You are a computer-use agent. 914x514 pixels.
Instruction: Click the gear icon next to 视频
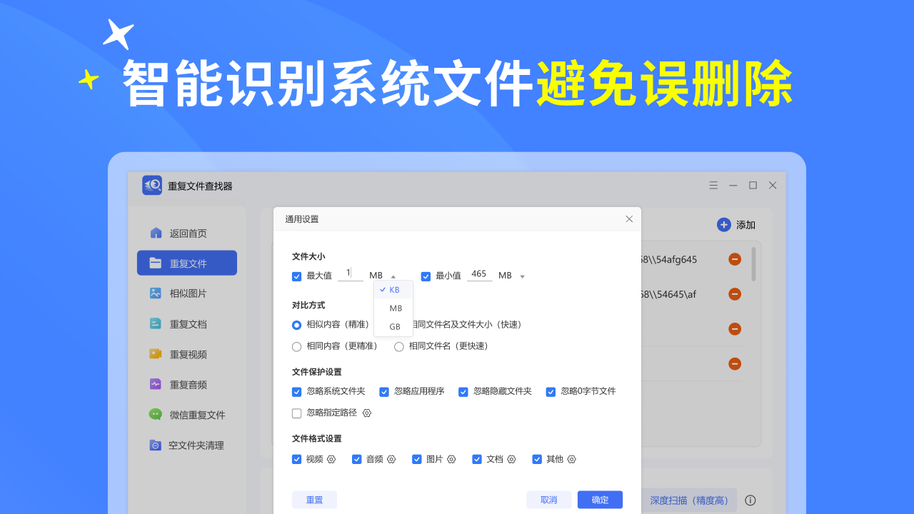[x=329, y=459]
